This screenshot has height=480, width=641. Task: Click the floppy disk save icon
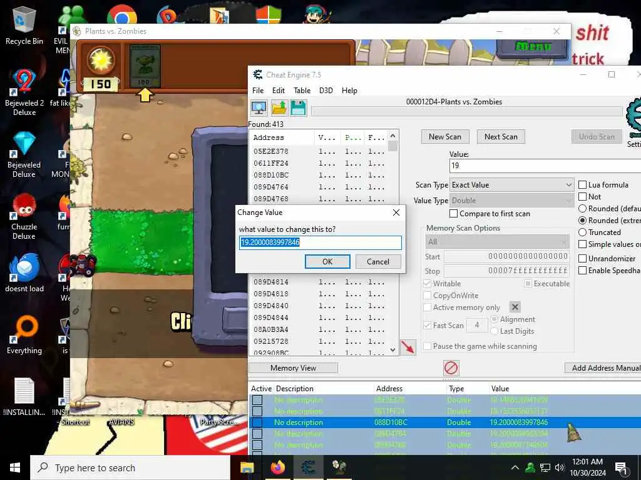299,108
